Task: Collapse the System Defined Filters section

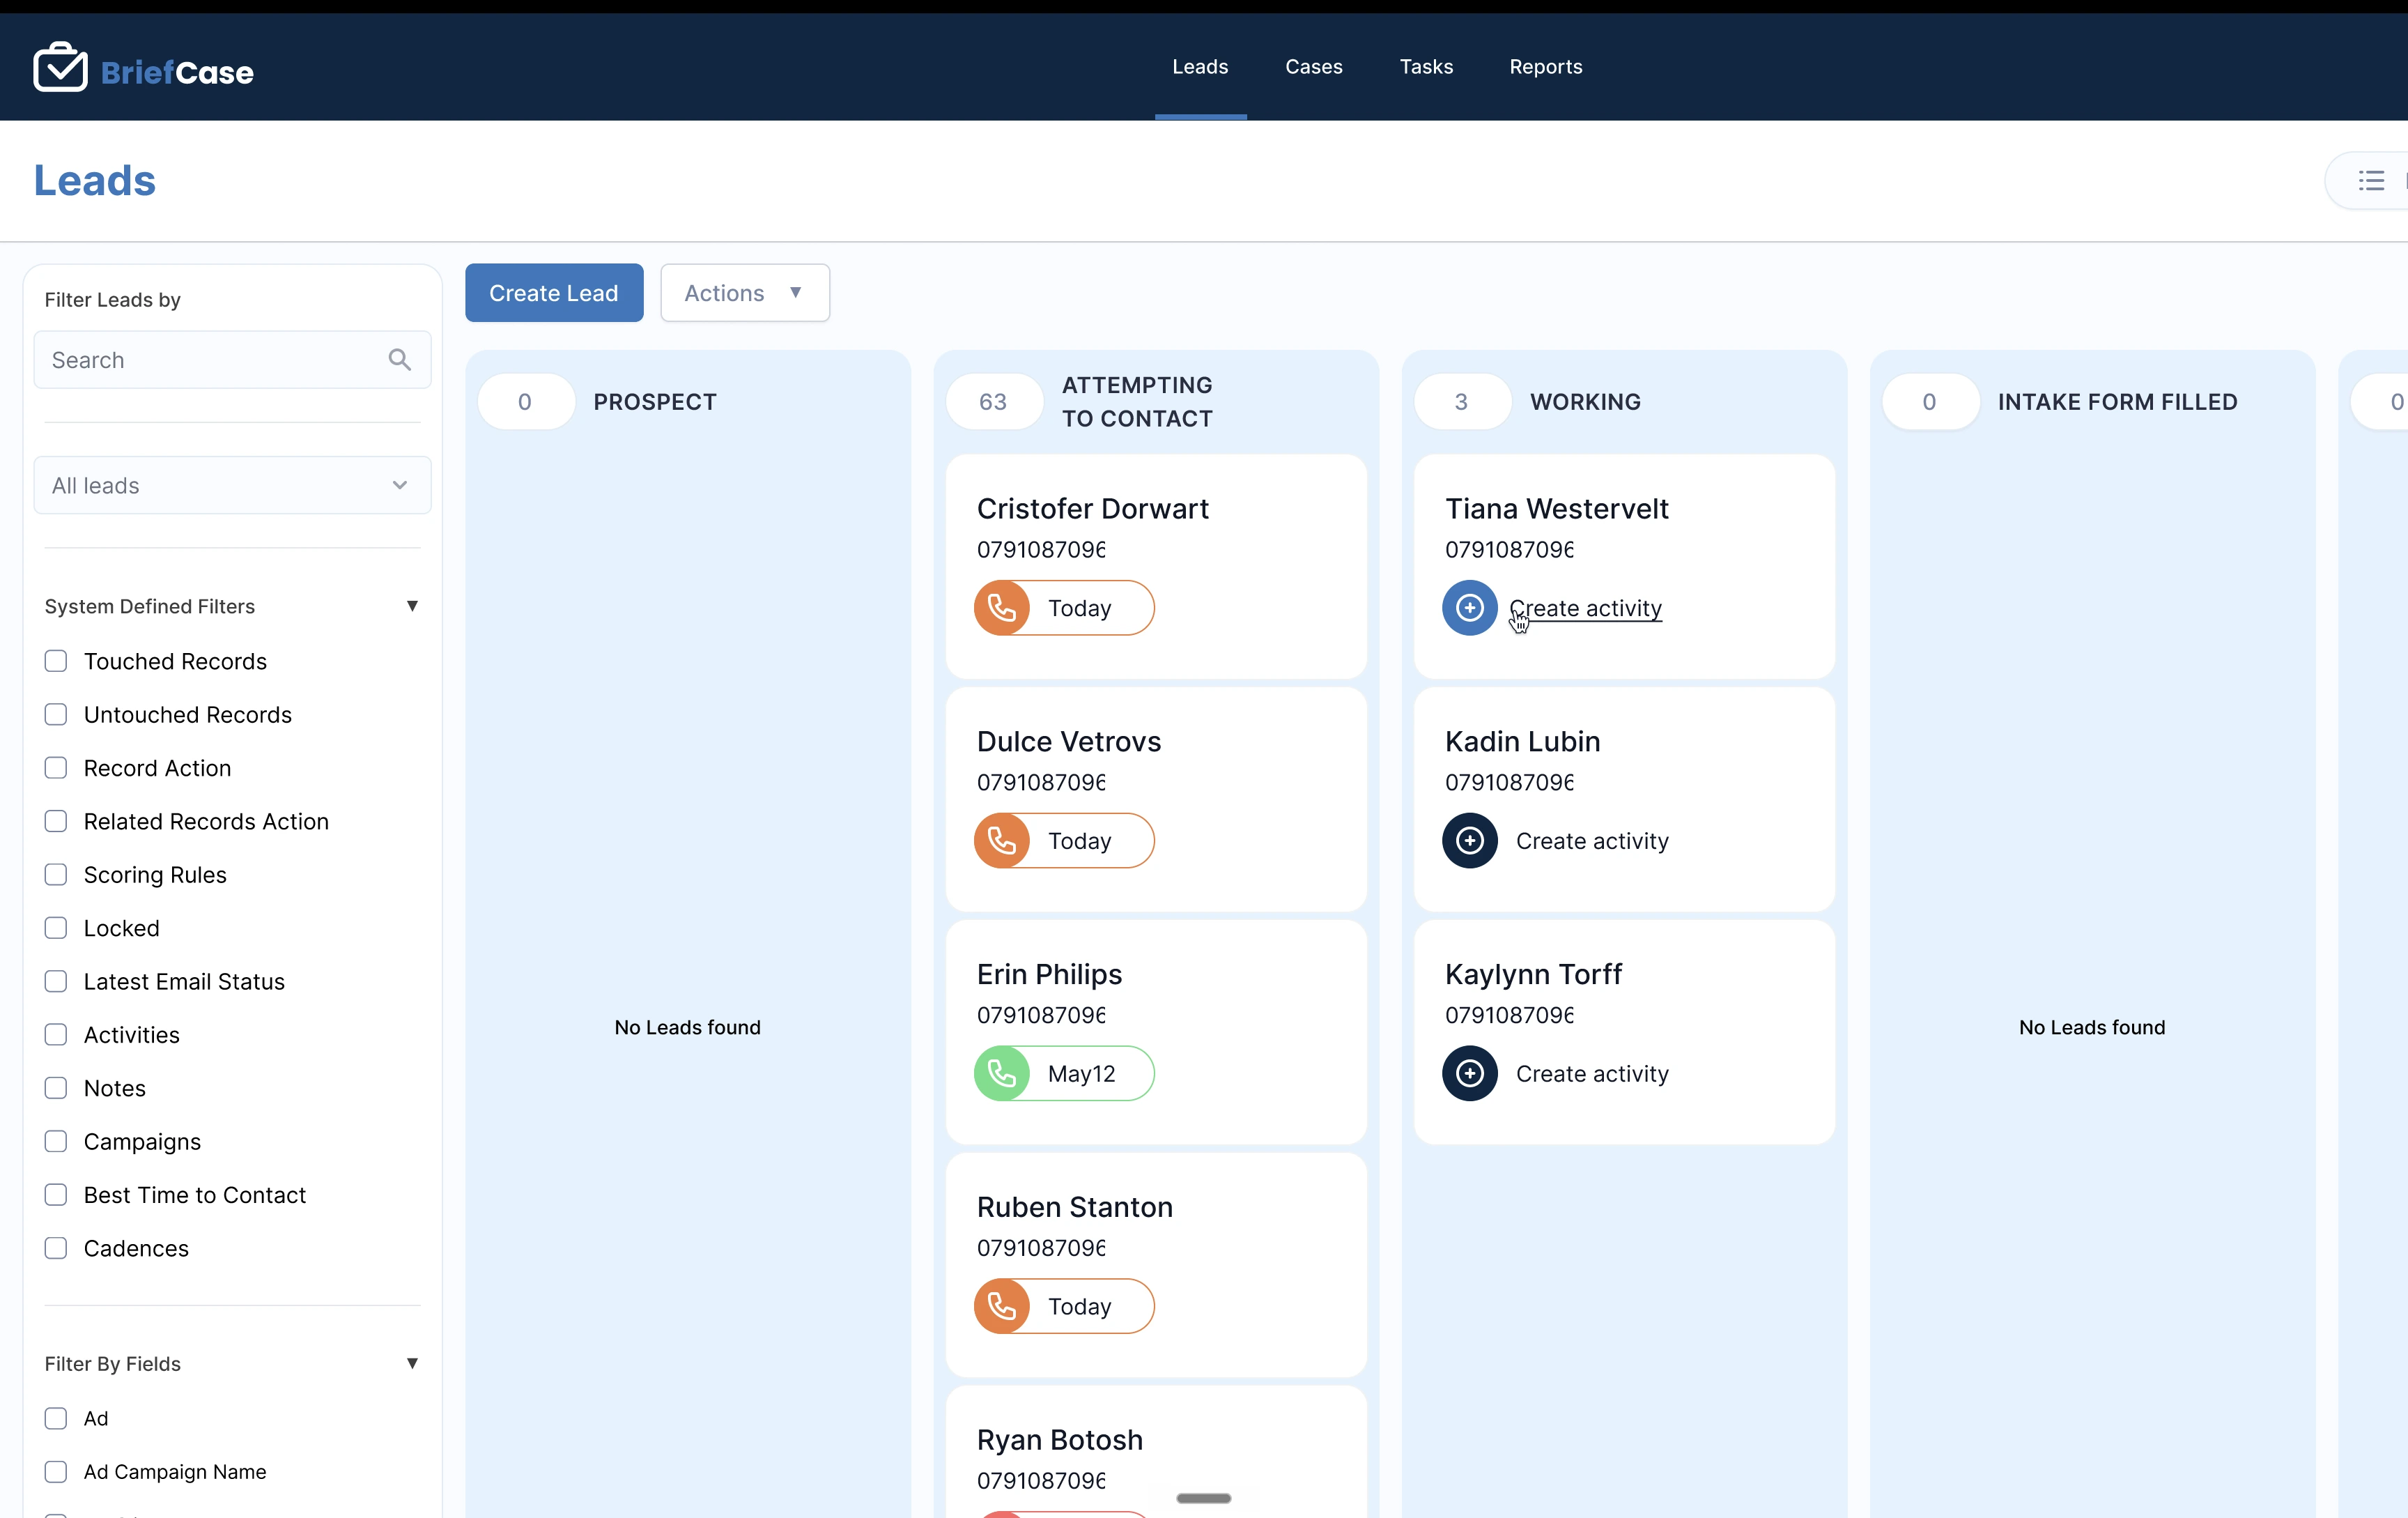Action: (x=412, y=606)
